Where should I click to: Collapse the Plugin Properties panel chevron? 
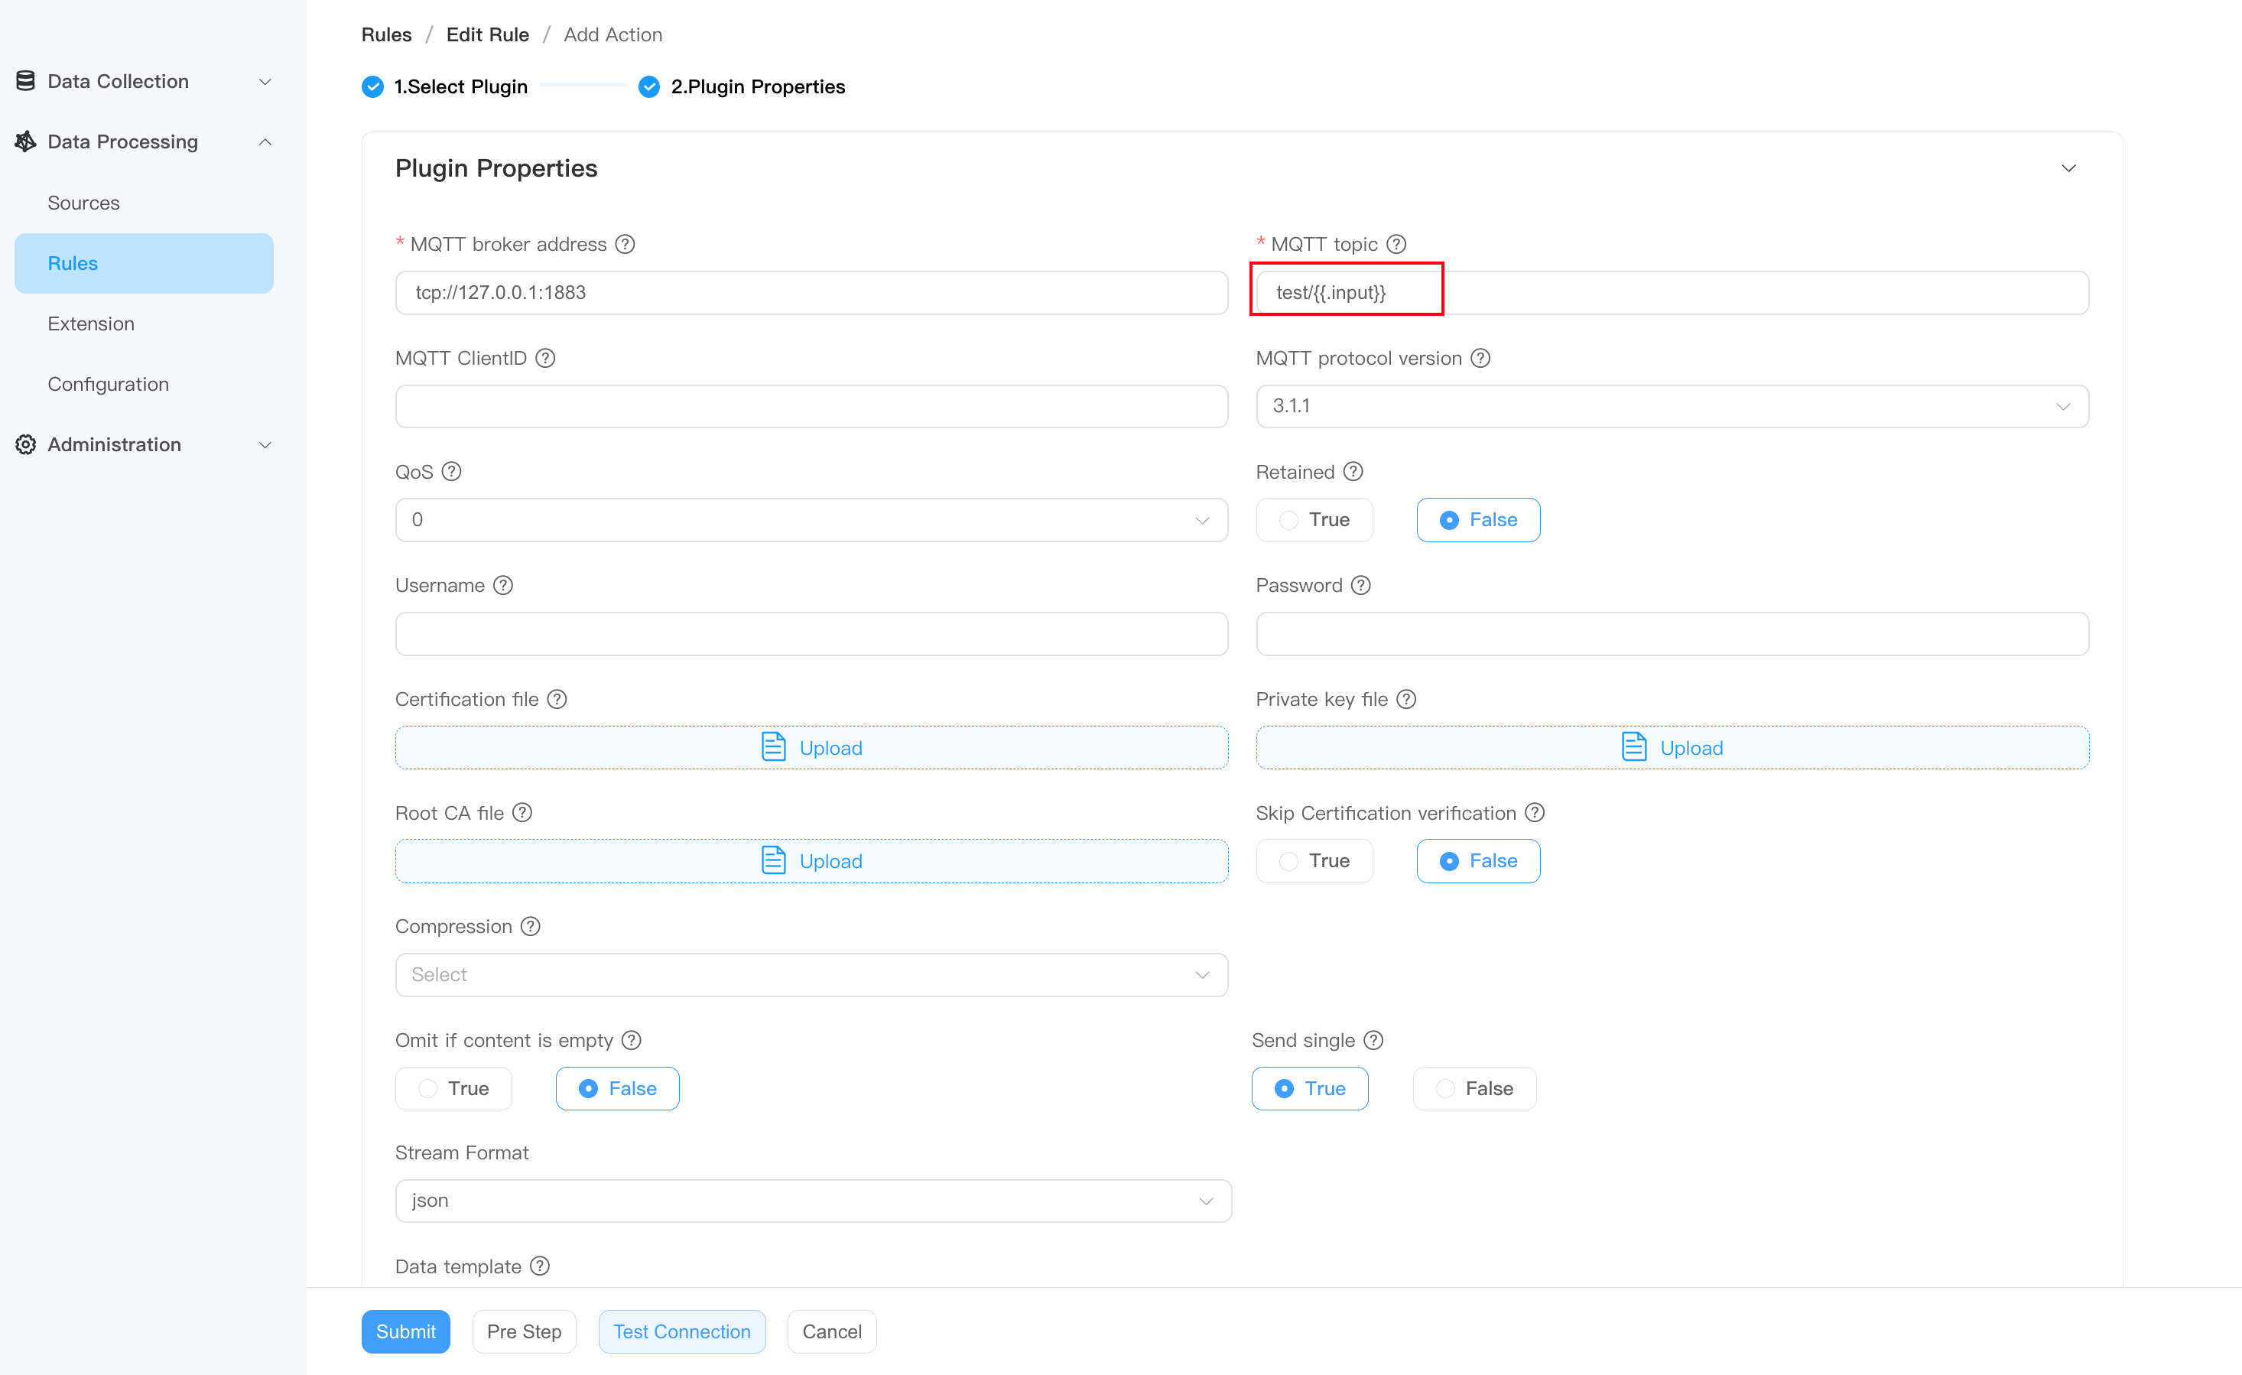coord(2068,168)
